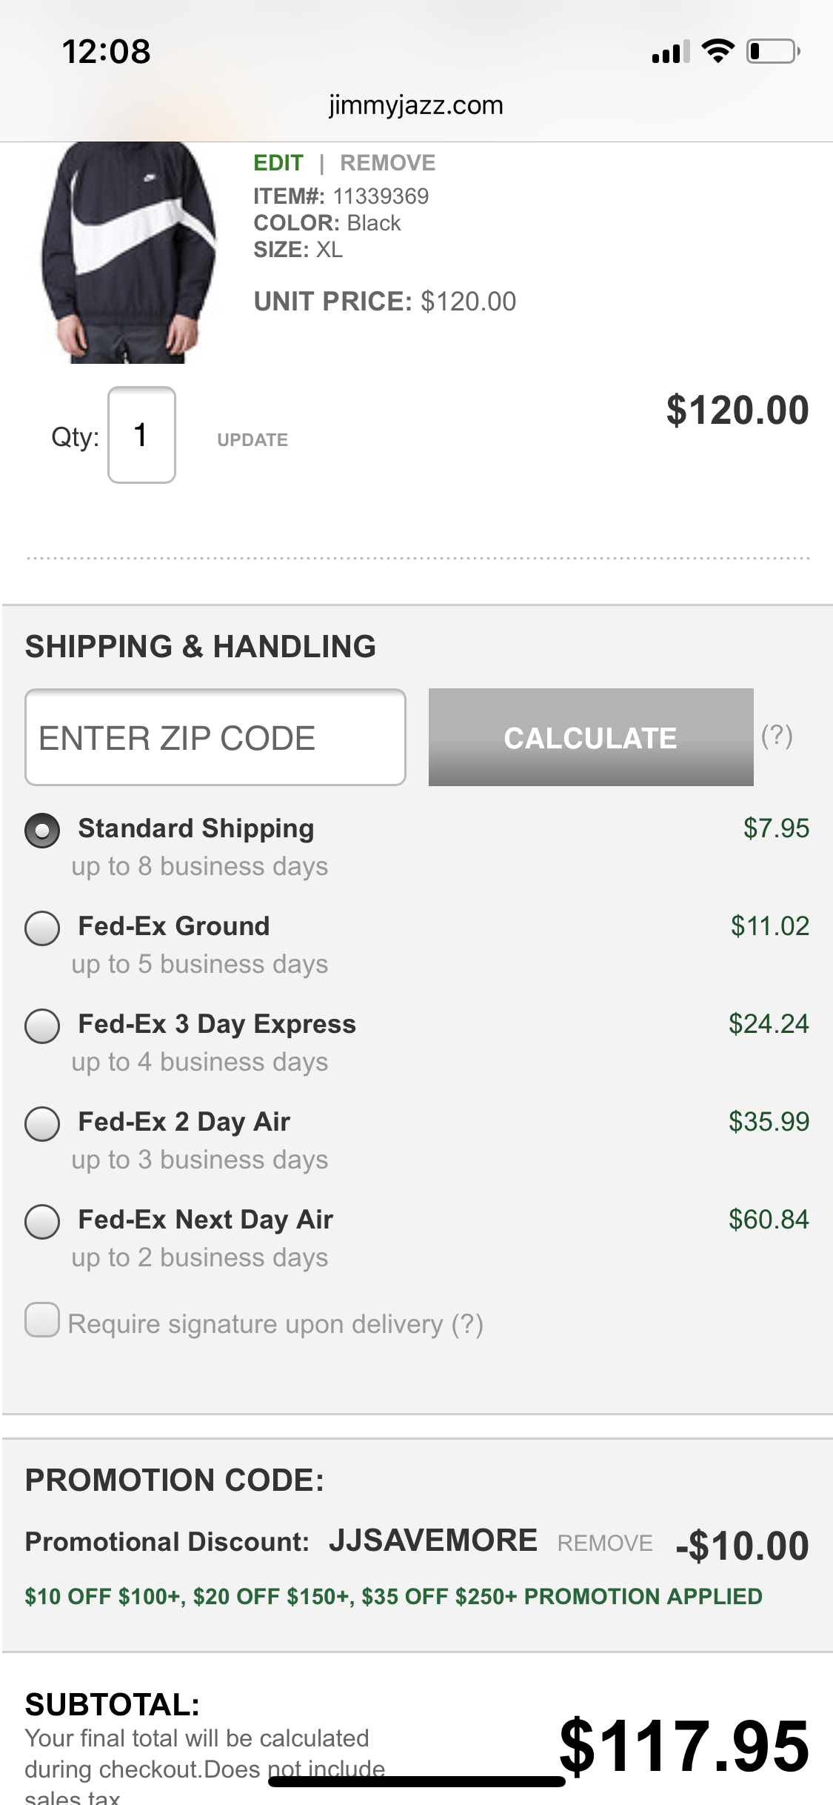Click the shipping help question mark icon
Image resolution: width=833 pixels, height=1805 pixels.
click(x=777, y=736)
